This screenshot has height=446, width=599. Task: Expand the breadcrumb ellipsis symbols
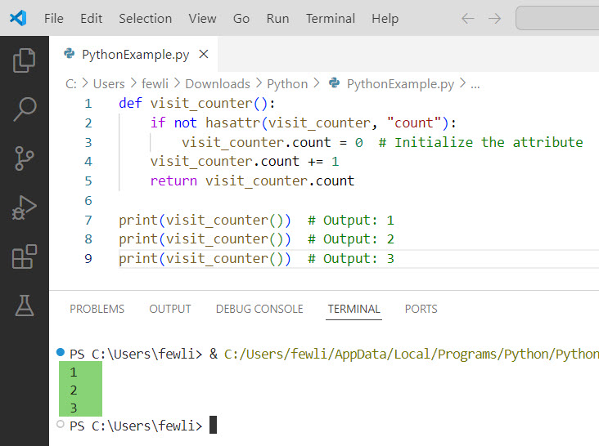pyautogui.click(x=475, y=85)
